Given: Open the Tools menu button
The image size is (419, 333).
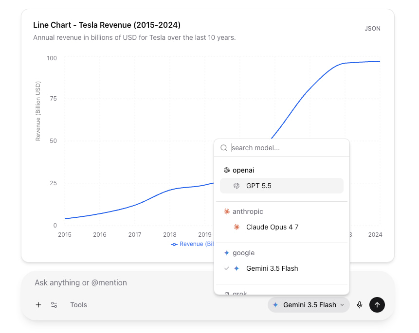Looking at the screenshot, I should [78, 305].
